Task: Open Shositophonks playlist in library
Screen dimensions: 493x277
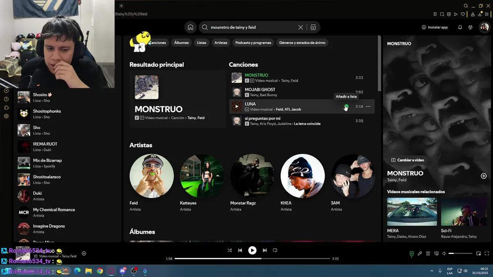Action: (x=67, y=114)
